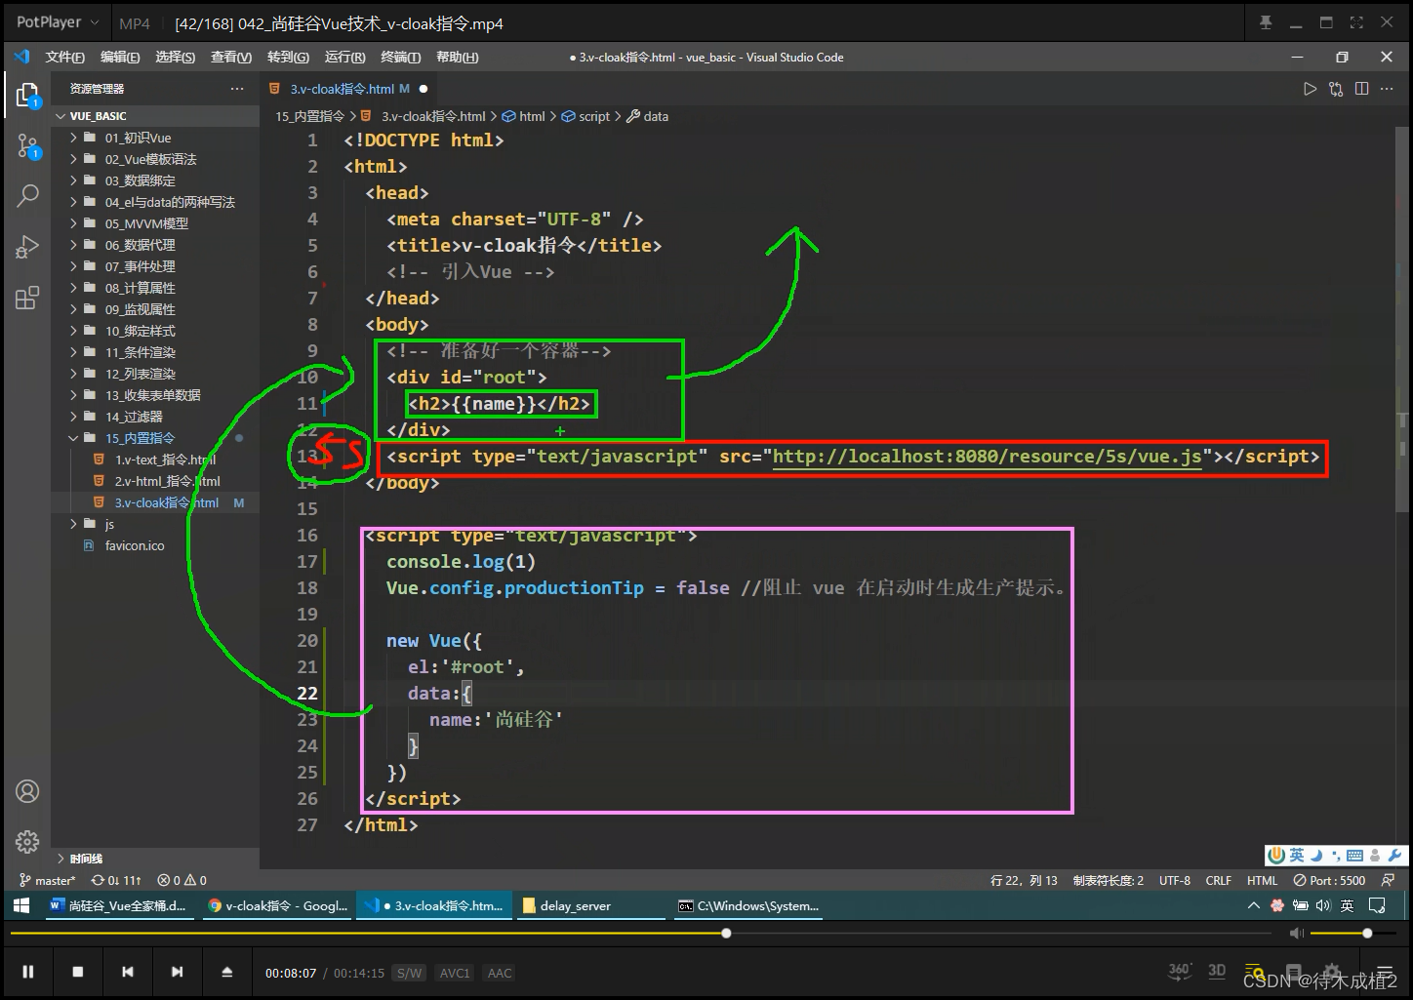Click the 15_内置指令 breadcrumb item
This screenshot has height=1000, width=1413.
pos(309,116)
